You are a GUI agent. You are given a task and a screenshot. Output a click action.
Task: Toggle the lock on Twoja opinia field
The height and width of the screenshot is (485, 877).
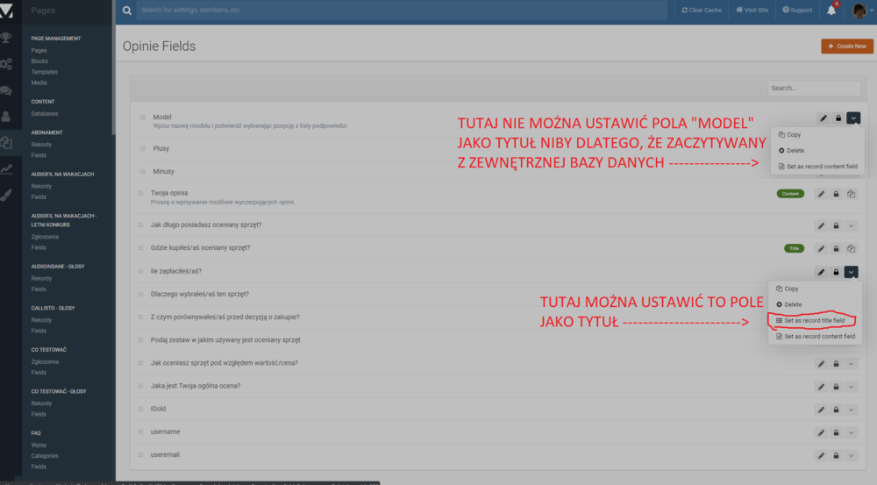pos(836,194)
